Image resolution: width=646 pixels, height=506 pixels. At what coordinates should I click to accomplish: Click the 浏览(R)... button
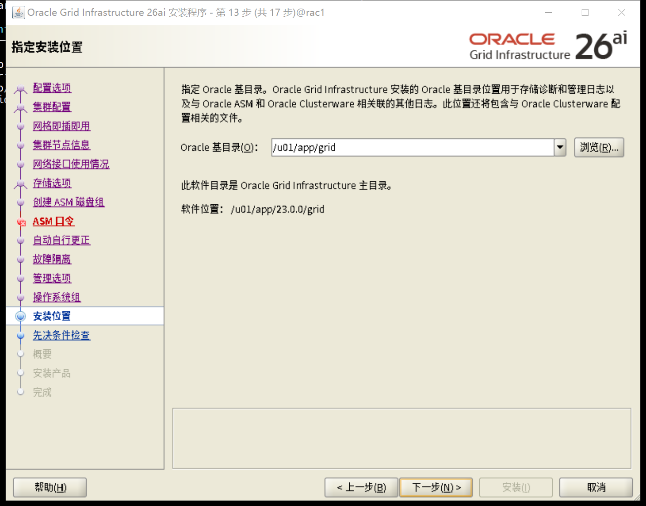(599, 148)
